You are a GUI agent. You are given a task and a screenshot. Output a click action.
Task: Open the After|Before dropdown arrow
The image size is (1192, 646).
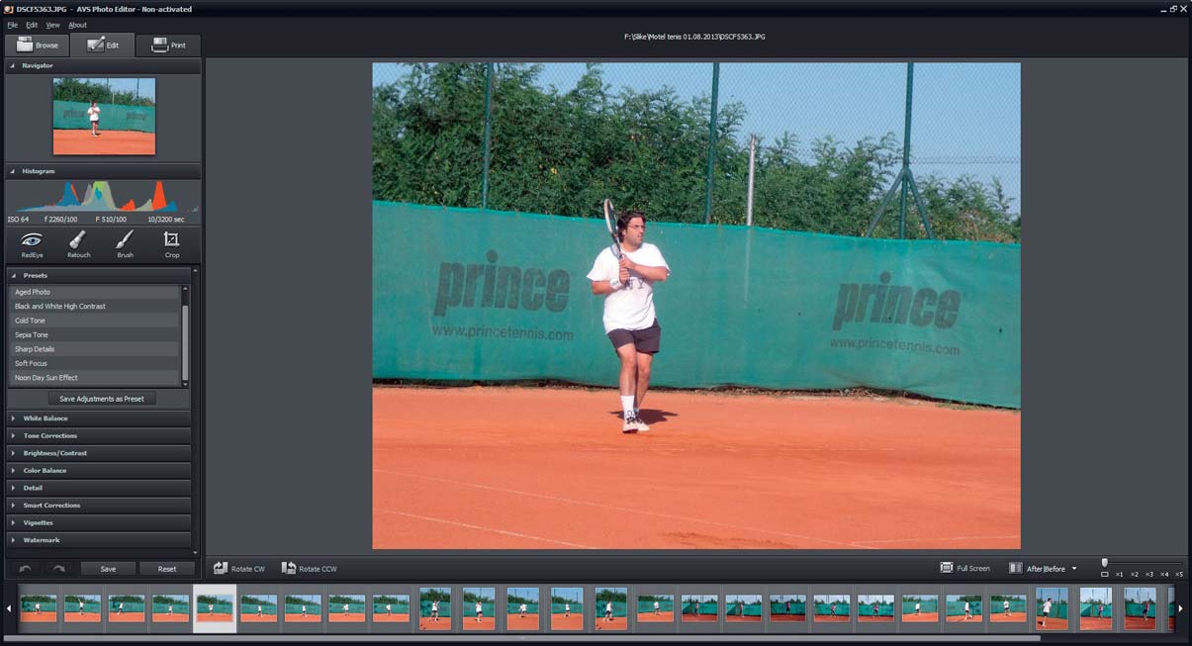1074,569
